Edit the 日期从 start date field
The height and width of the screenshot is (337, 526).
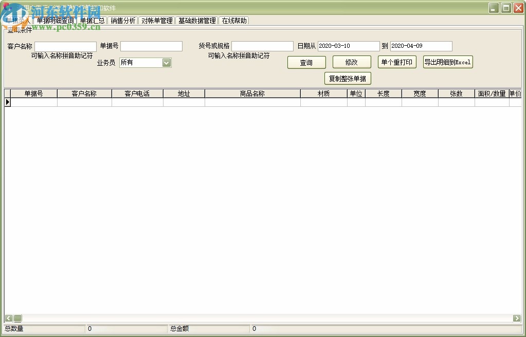pos(349,46)
